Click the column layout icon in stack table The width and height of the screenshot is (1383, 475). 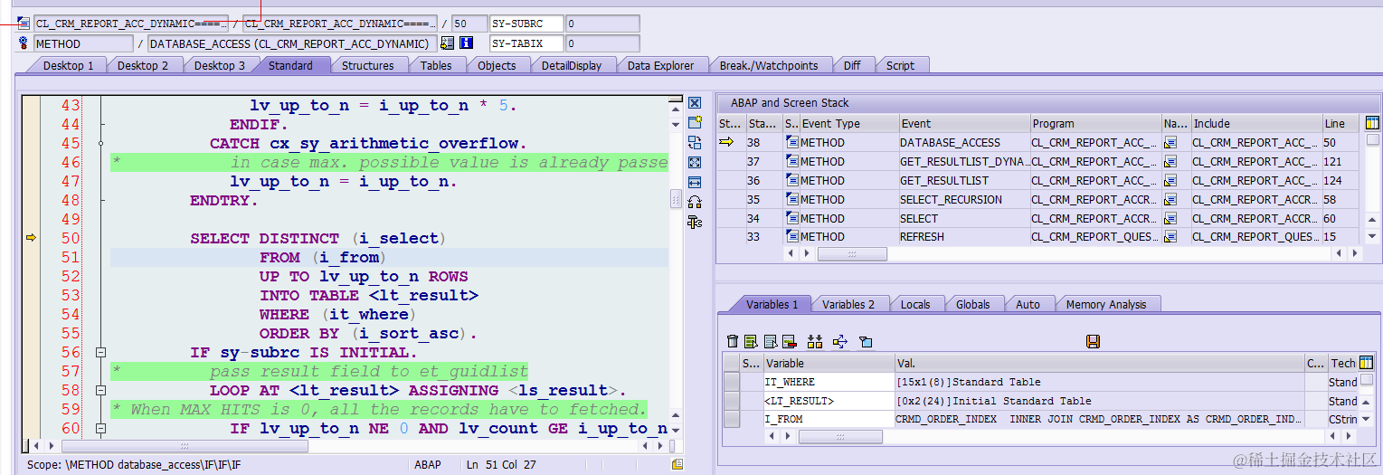(x=1372, y=123)
